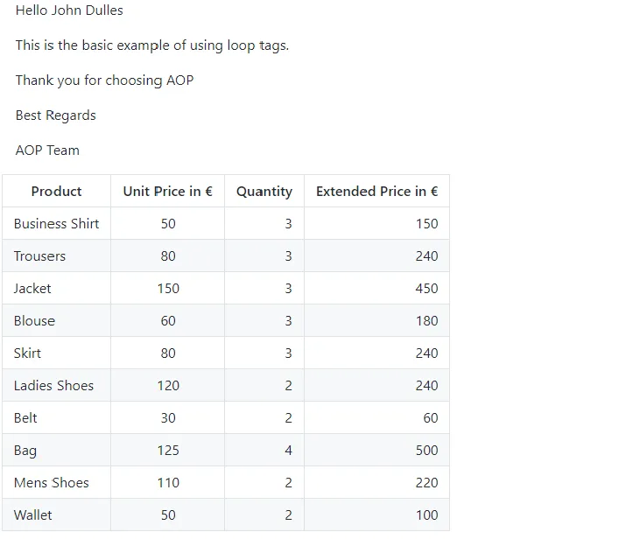Click the Mens Shoes product cell
This screenshot has width=626, height=539.
(56, 482)
